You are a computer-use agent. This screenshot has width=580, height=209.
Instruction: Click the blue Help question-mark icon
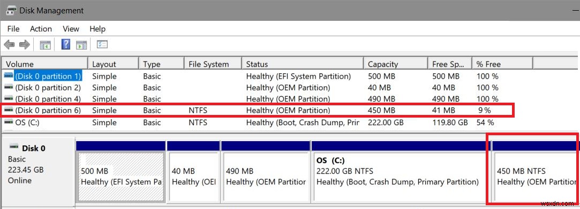pos(66,45)
